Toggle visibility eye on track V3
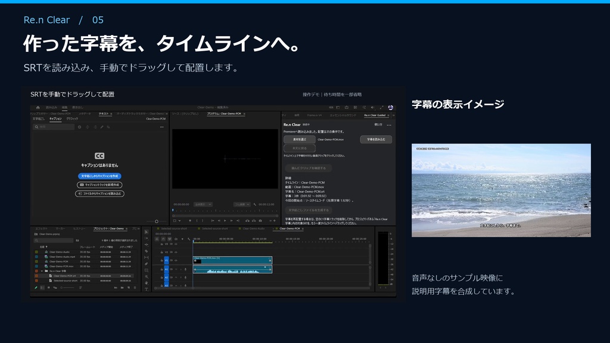Image resolution: width=610 pixels, height=343 pixels. 176,244
